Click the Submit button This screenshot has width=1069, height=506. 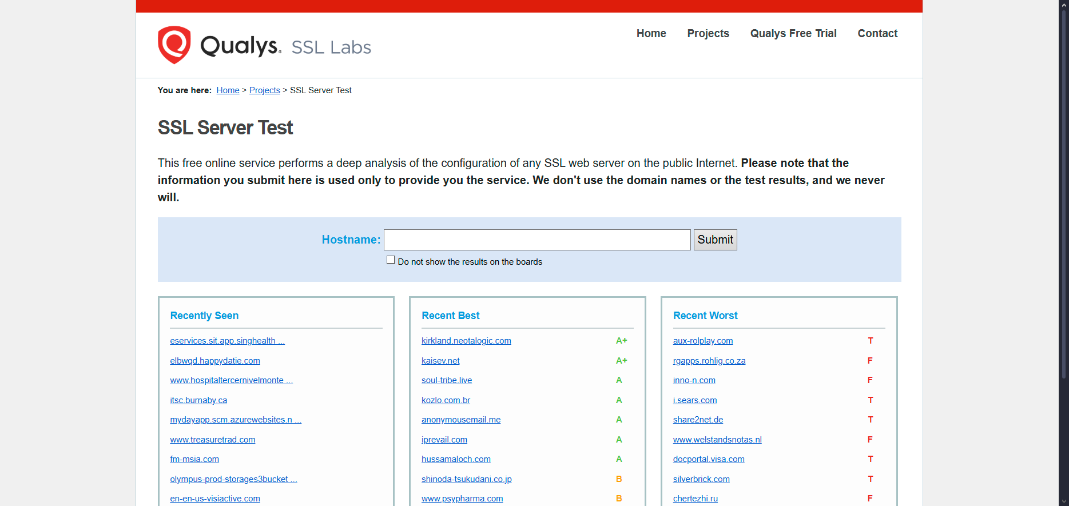[715, 240]
